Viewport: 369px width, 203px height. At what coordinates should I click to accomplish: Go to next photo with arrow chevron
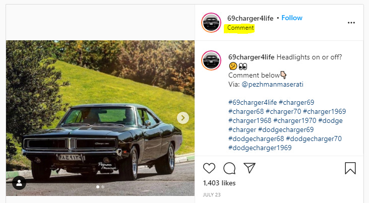tap(183, 118)
